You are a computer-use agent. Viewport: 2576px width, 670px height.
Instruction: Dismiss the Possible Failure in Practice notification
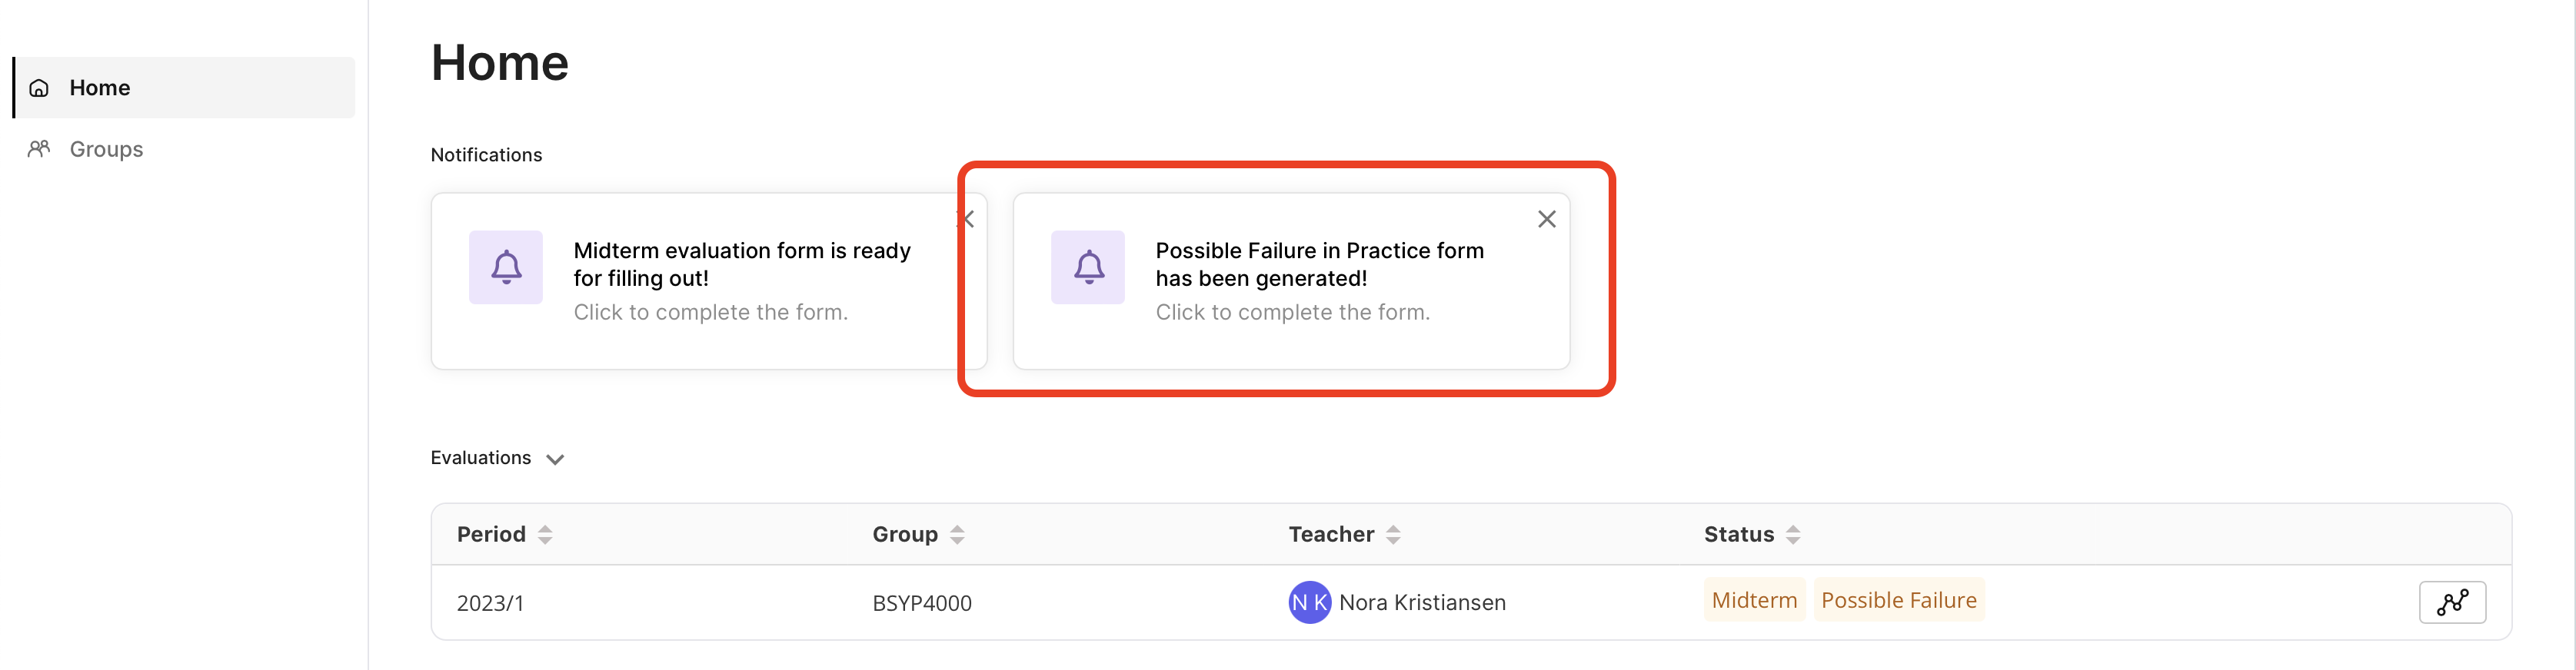tap(1546, 220)
